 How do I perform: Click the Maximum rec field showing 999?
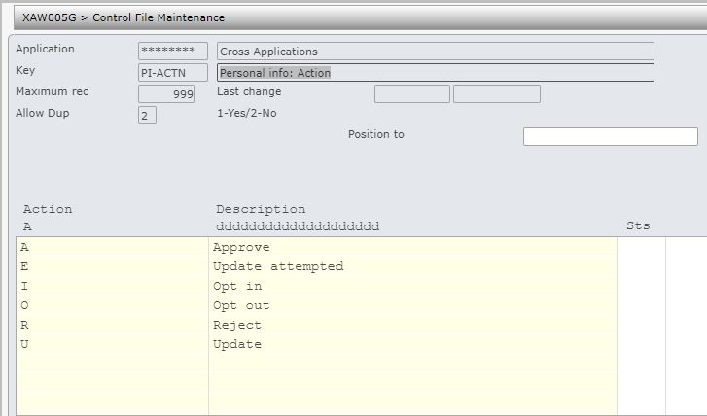point(172,94)
